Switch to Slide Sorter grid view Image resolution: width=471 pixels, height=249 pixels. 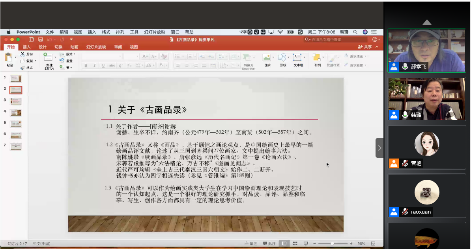click(294, 243)
